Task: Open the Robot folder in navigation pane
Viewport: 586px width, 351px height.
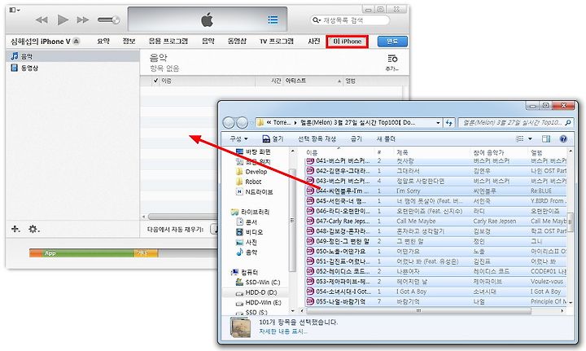Action: tap(249, 182)
